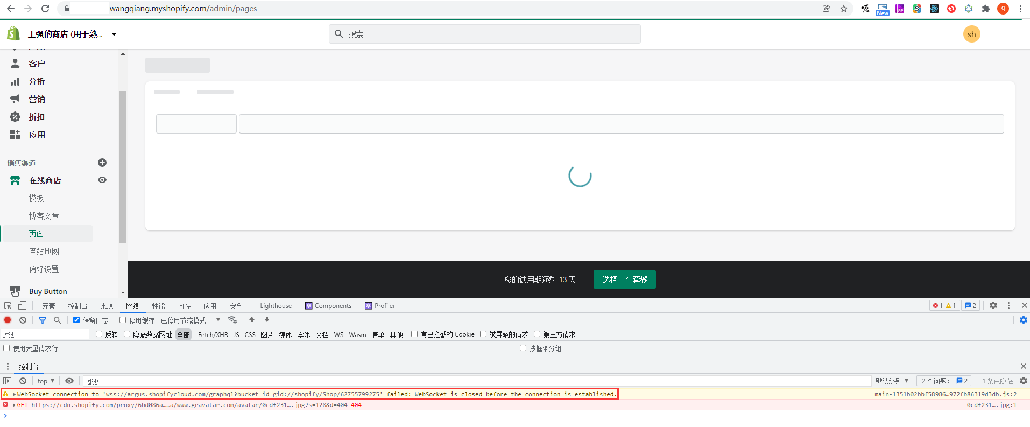Open DevTools main settings gear
This screenshot has width=1030, height=427.
(993, 305)
